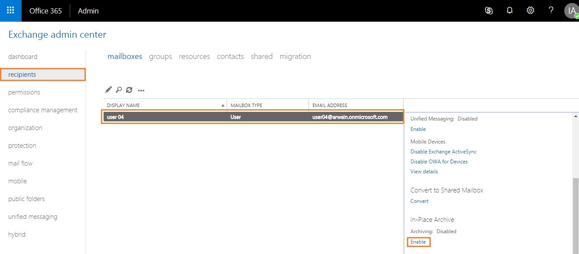Open the IA account avatar menu

point(571,10)
